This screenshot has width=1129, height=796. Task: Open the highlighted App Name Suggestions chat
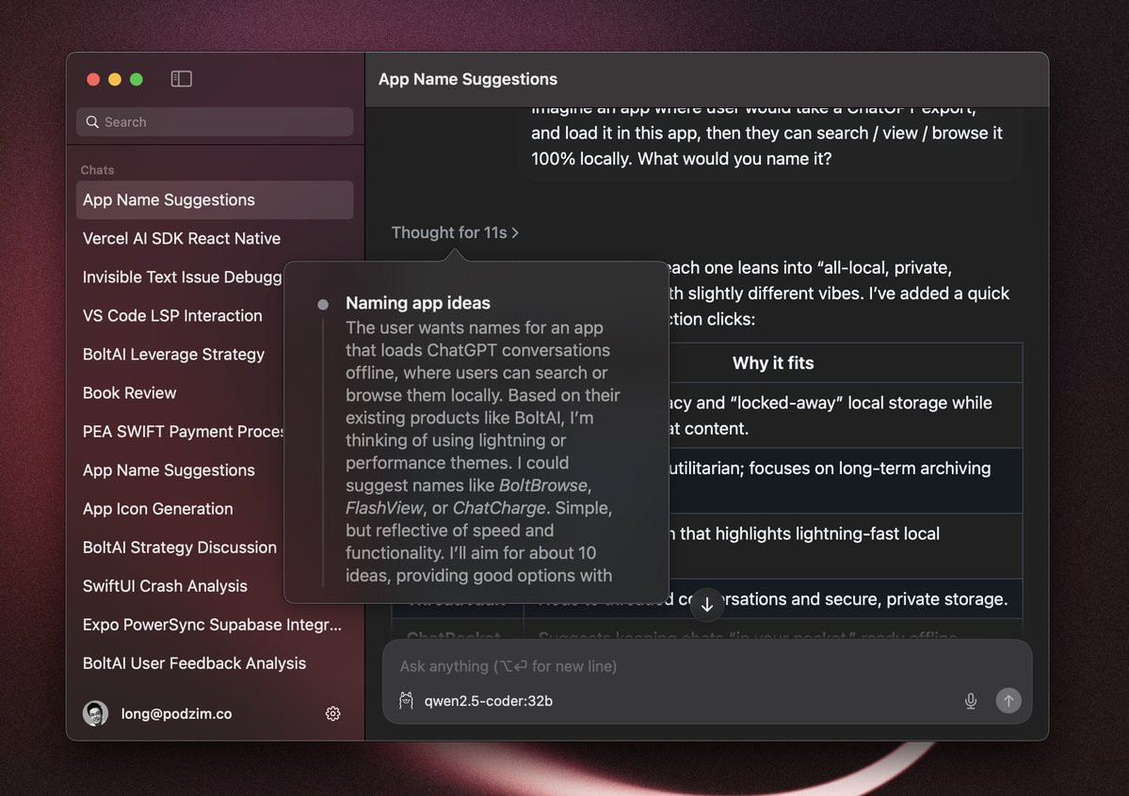(215, 199)
